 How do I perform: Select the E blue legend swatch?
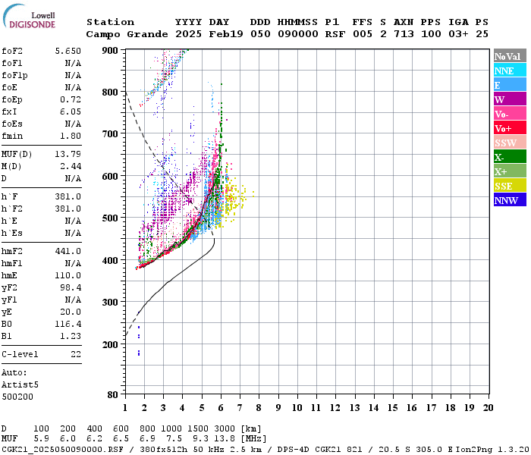point(510,85)
